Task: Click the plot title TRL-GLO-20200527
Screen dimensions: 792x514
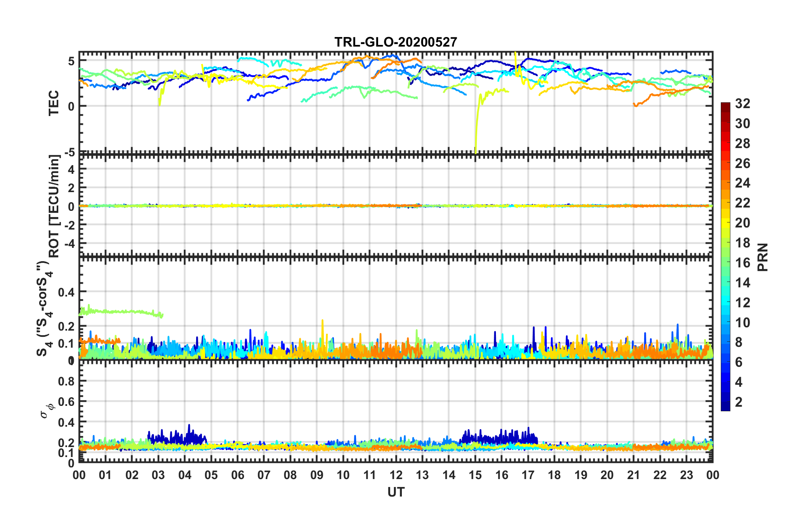Action: click(396, 42)
